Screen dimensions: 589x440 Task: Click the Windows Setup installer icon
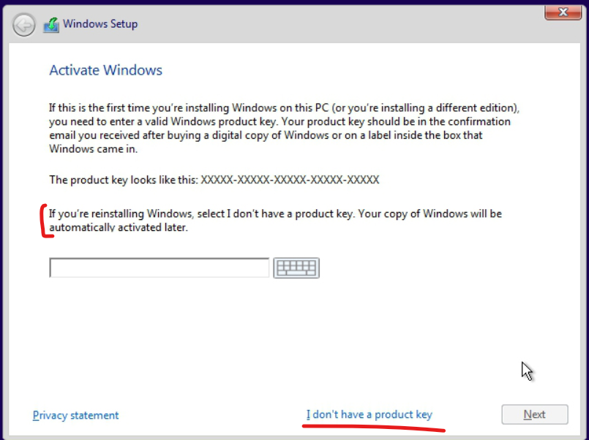(x=51, y=25)
